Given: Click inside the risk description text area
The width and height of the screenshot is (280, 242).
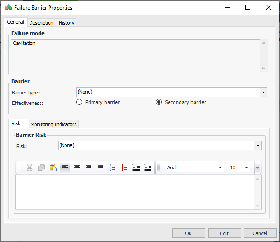Looking at the screenshot, I should click(x=135, y=192).
